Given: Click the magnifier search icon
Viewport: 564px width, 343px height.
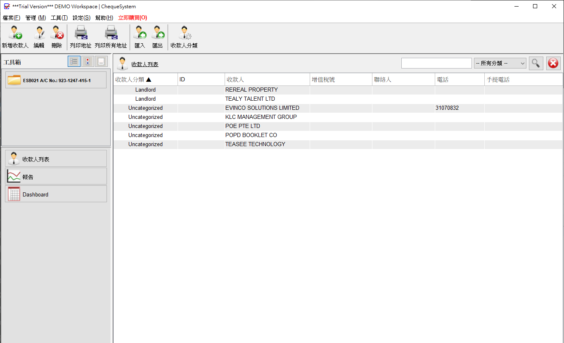Looking at the screenshot, I should click(536, 63).
